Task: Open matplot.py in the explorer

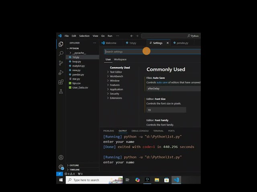Action: pos(79,66)
